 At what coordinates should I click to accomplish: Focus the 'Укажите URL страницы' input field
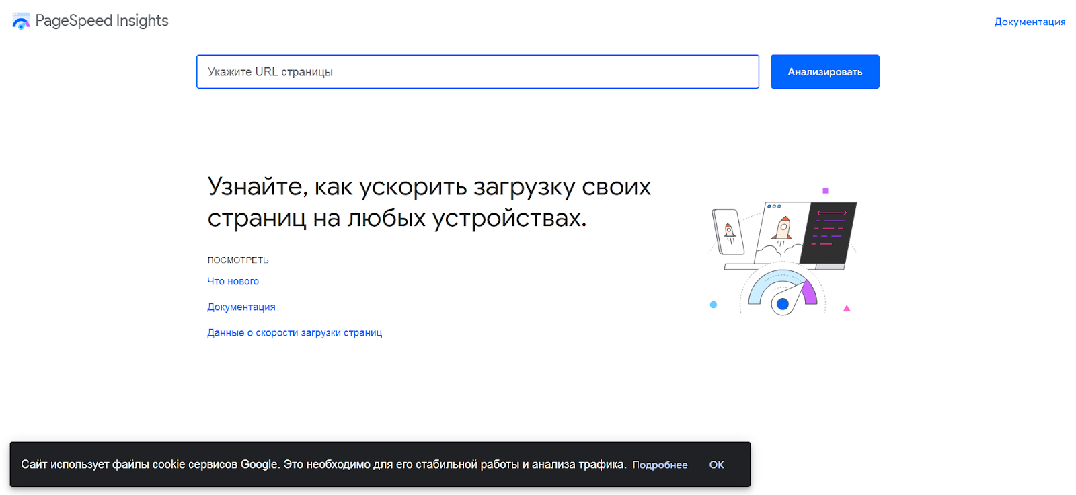[477, 72]
